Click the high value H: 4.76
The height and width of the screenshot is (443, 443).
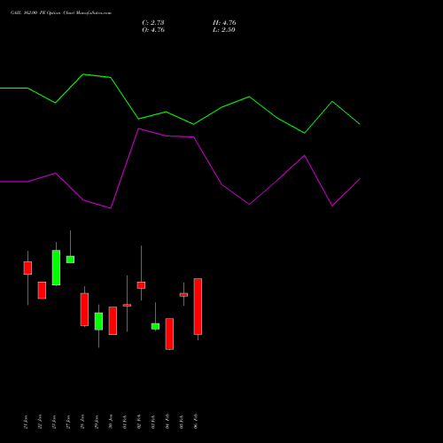tap(224, 23)
